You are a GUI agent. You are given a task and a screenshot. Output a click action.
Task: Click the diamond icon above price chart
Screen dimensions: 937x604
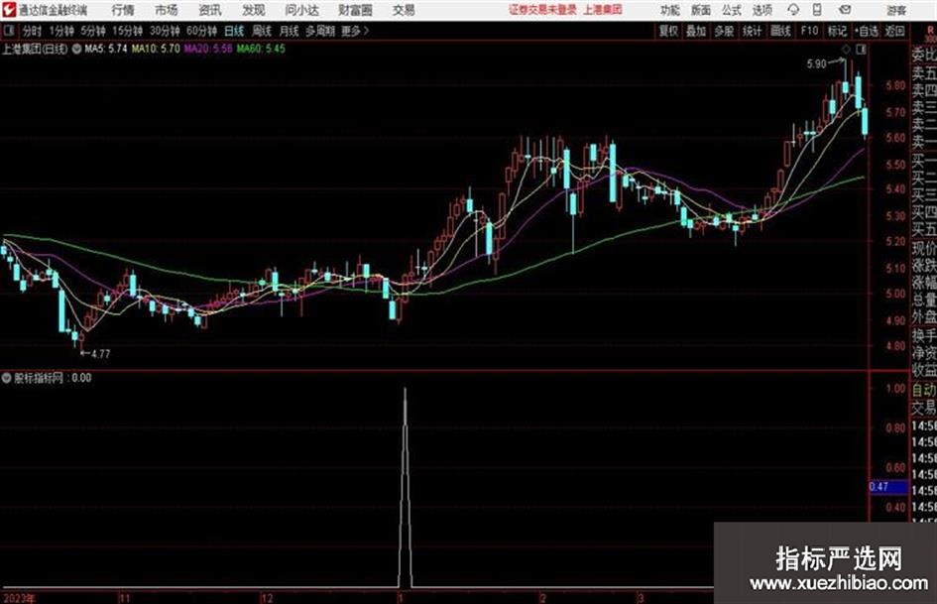pyautogui.click(x=846, y=49)
